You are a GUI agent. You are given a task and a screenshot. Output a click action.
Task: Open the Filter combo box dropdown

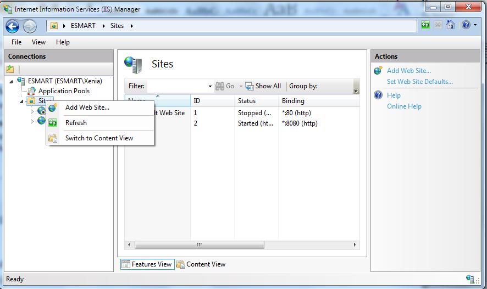coord(210,86)
